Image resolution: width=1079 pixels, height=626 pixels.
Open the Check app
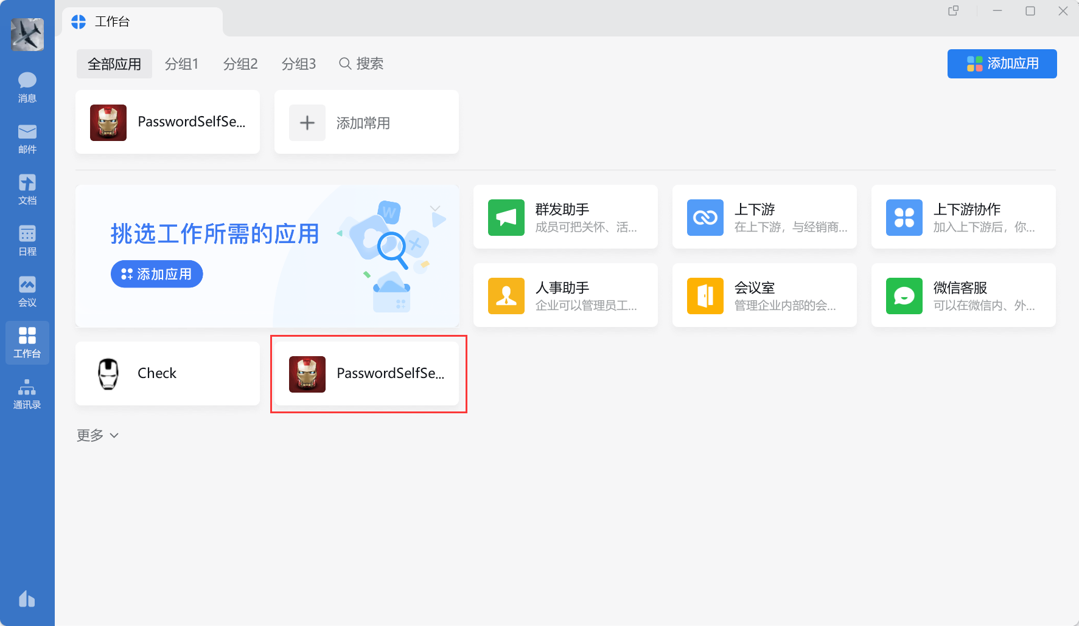coord(167,373)
